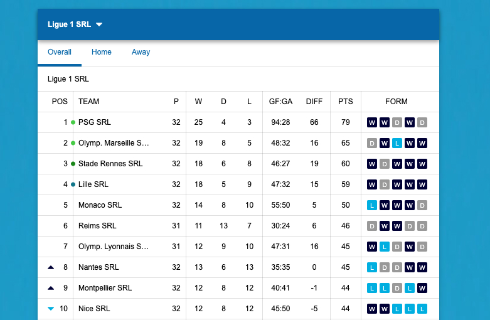Click PSG SRL's last form D badge

click(x=422, y=122)
